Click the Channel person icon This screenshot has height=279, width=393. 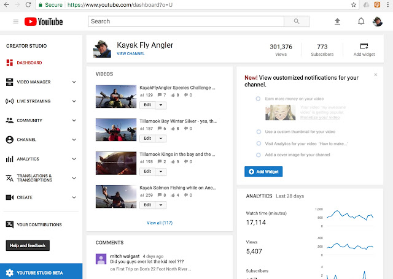(10, 140)
